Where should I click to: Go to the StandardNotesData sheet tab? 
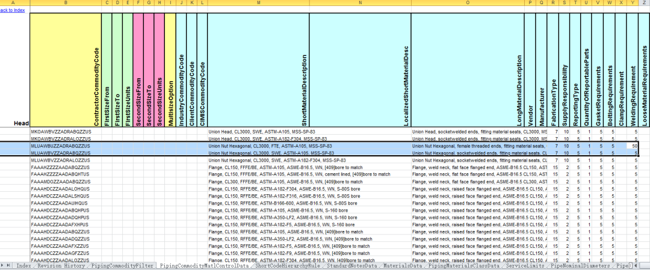pyautogui.click(x=351, y=265)
